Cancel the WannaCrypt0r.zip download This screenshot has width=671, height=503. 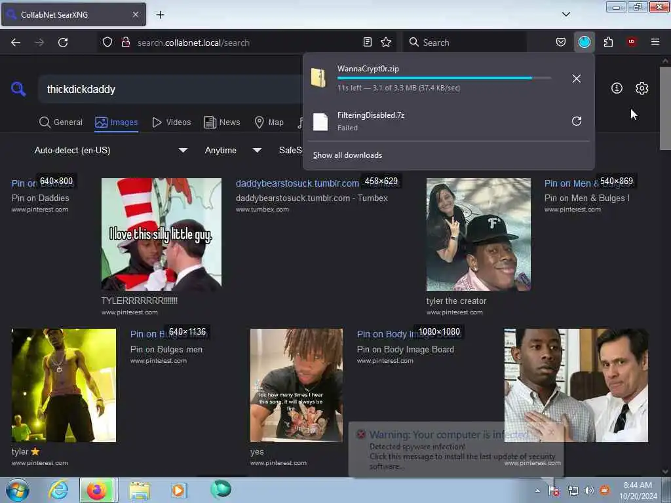[577, 79]
